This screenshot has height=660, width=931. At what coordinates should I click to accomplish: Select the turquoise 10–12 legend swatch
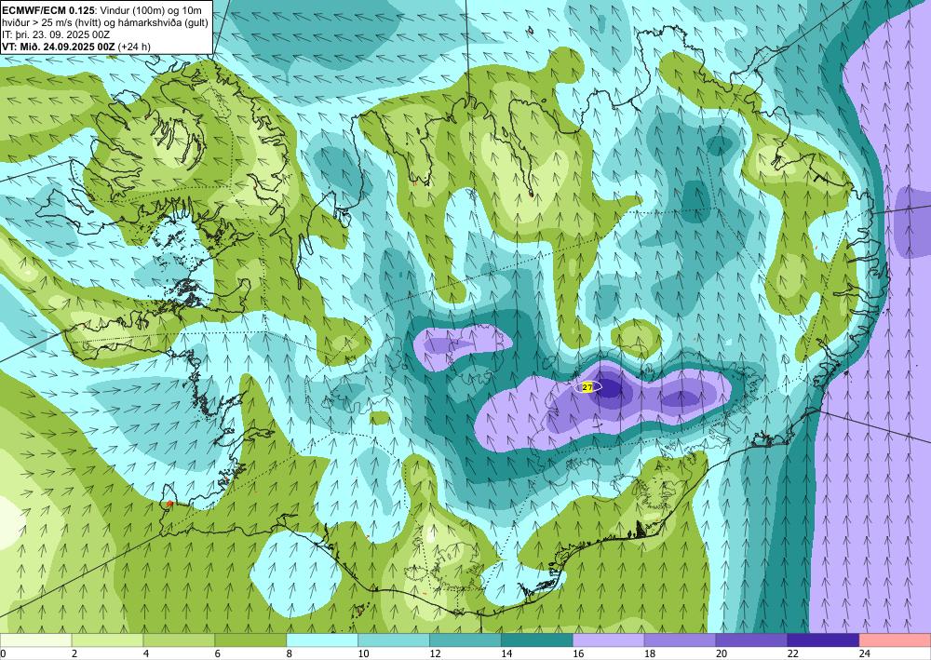coord(394,640)
